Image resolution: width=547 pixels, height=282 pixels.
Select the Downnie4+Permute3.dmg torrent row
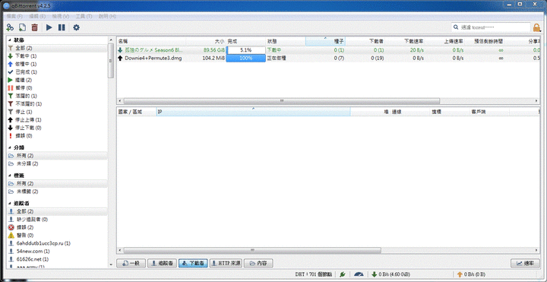(329, 59)
